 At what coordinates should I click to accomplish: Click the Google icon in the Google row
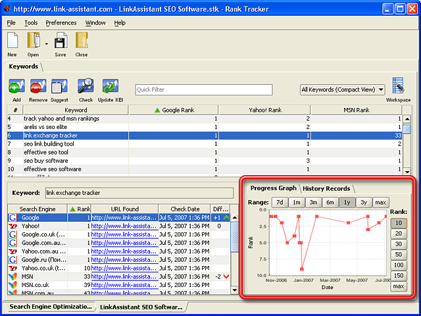[12, 218]
